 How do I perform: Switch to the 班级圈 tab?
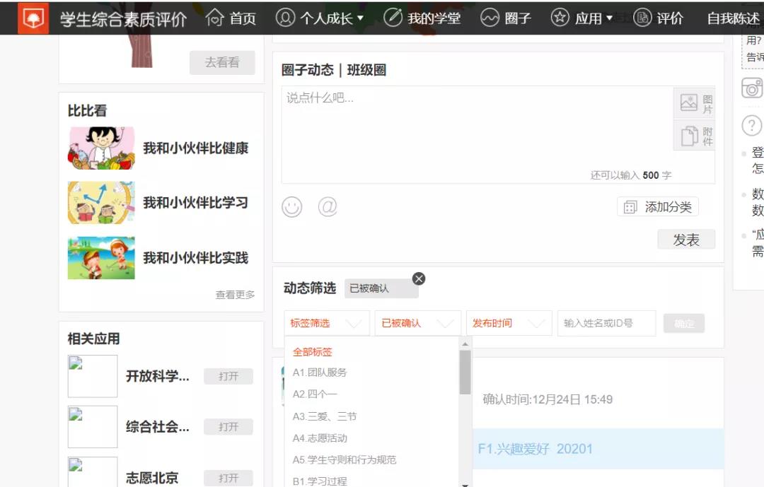(x=366, y=70)
